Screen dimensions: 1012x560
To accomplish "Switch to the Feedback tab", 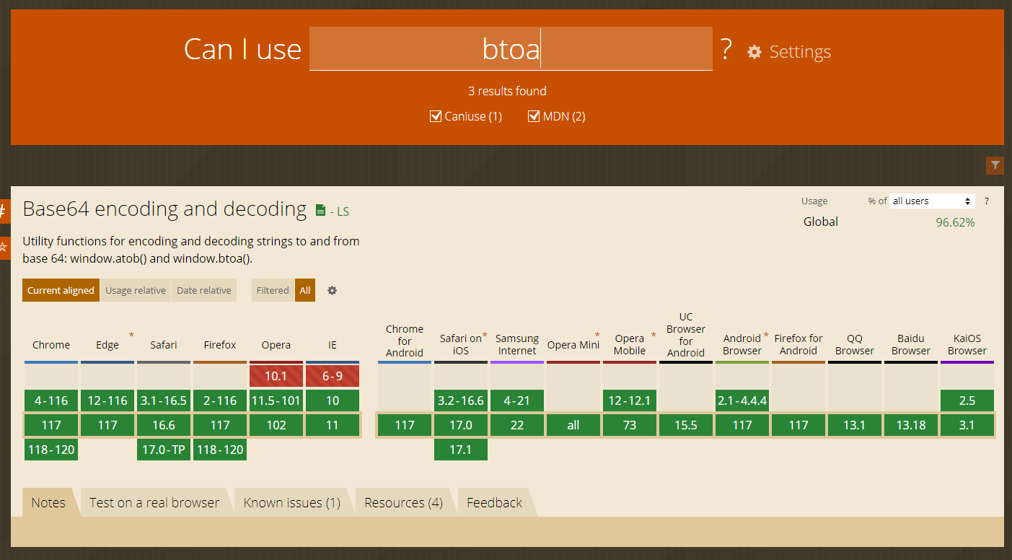I will pos(494,502).
